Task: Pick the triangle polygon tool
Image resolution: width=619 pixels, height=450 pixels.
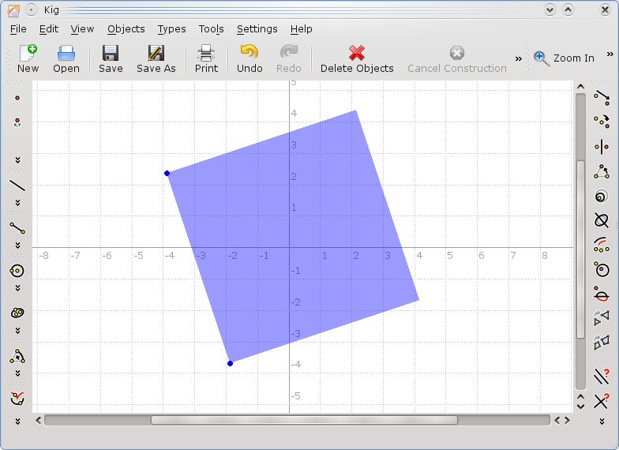Action: pos(17,356)
